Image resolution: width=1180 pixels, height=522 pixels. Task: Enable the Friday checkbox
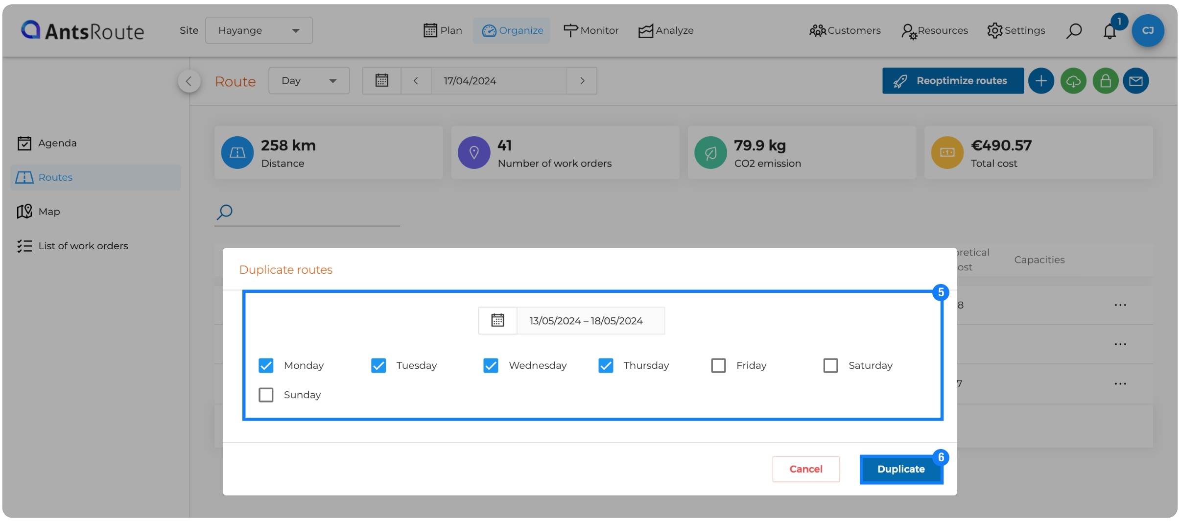tap(718, 365)
